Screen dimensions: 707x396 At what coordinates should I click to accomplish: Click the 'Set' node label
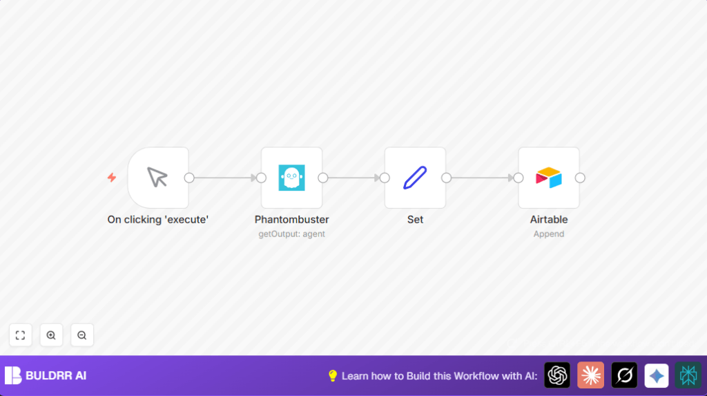(x=415, y=220)
